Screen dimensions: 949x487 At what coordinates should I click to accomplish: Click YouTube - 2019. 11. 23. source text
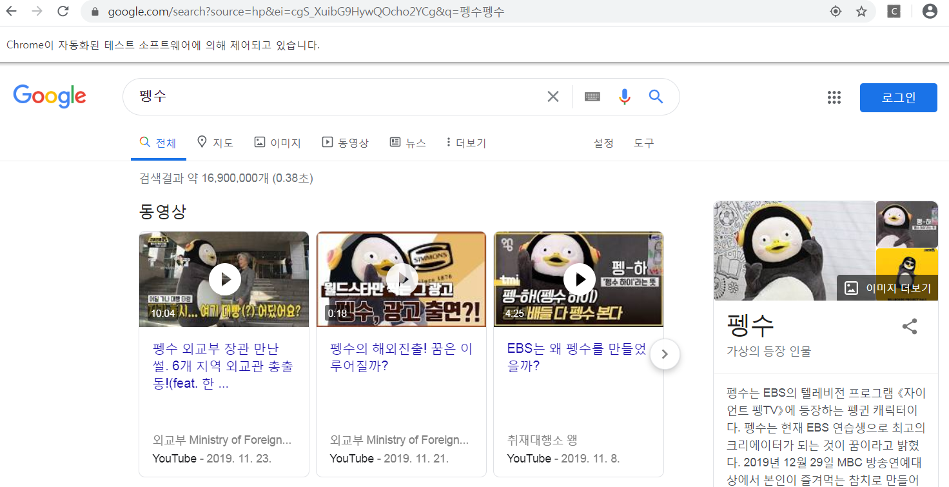point(212,459)
